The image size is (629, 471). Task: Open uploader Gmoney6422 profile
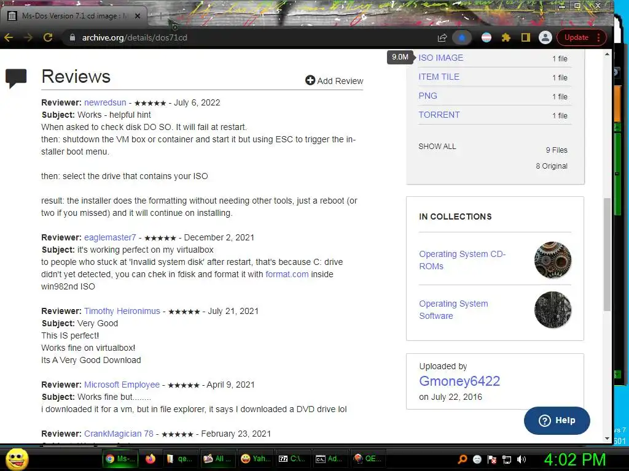point(459,381)
